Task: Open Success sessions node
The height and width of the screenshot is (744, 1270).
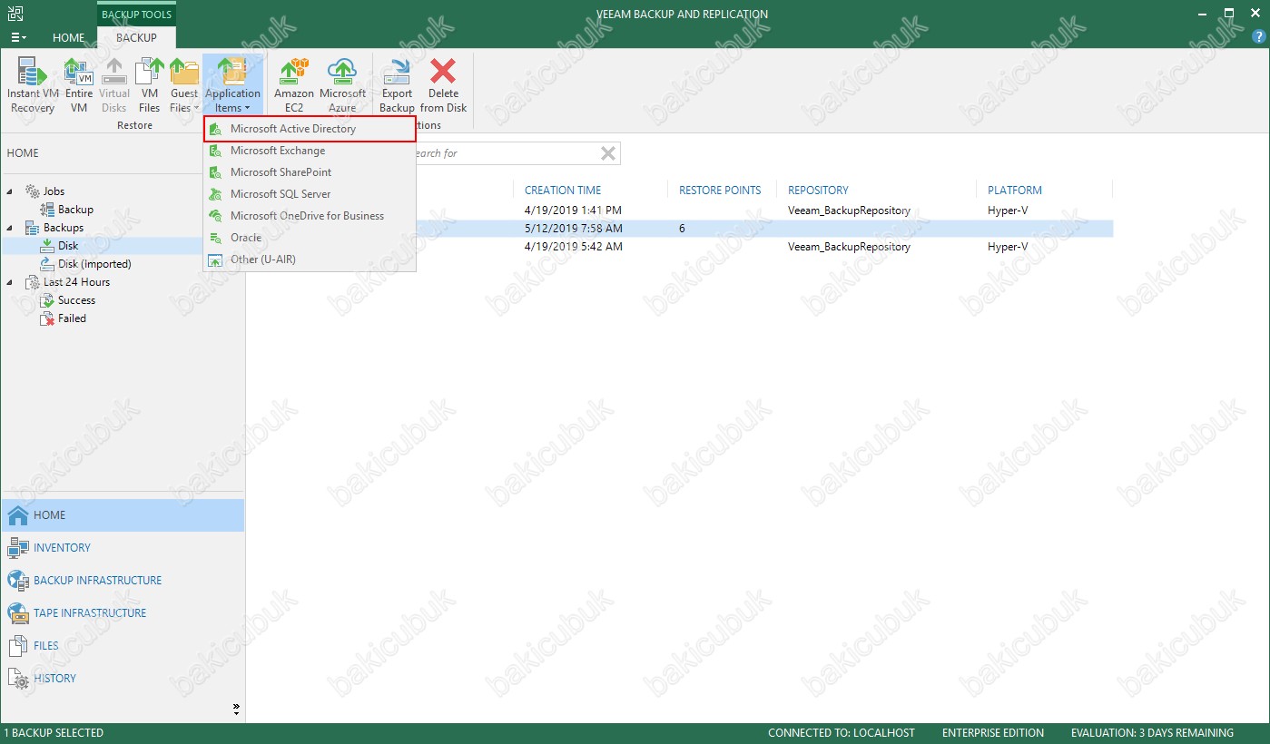Action: coord(76,300)
